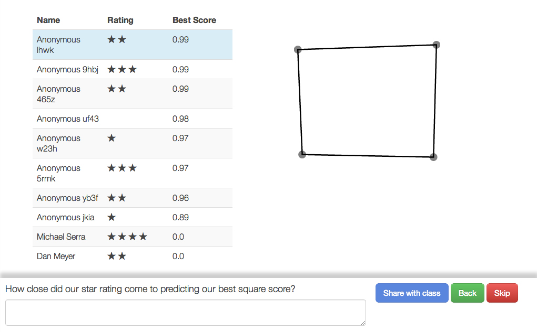
Task: Click the Share with class button
Action: (x=412, y=293)
